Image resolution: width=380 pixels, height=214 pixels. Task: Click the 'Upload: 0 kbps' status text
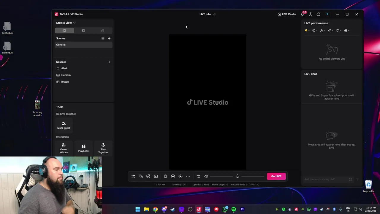(201, 185)
